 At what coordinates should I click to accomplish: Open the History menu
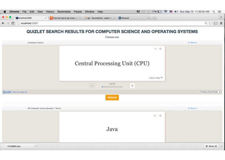(x=50, y=12)
